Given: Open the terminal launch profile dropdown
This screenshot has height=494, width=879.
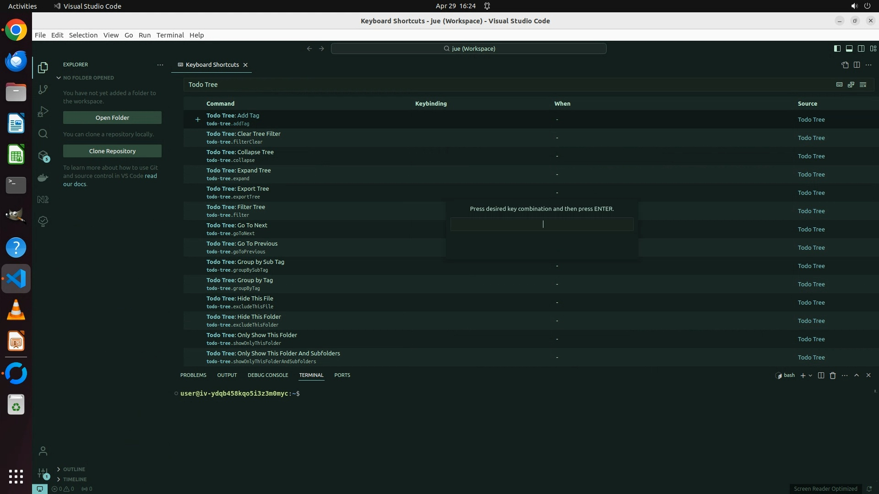Looking at the screenshot, I should coord(810,376).
